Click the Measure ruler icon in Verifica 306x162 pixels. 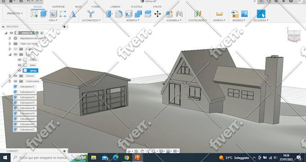pos(219,14)
